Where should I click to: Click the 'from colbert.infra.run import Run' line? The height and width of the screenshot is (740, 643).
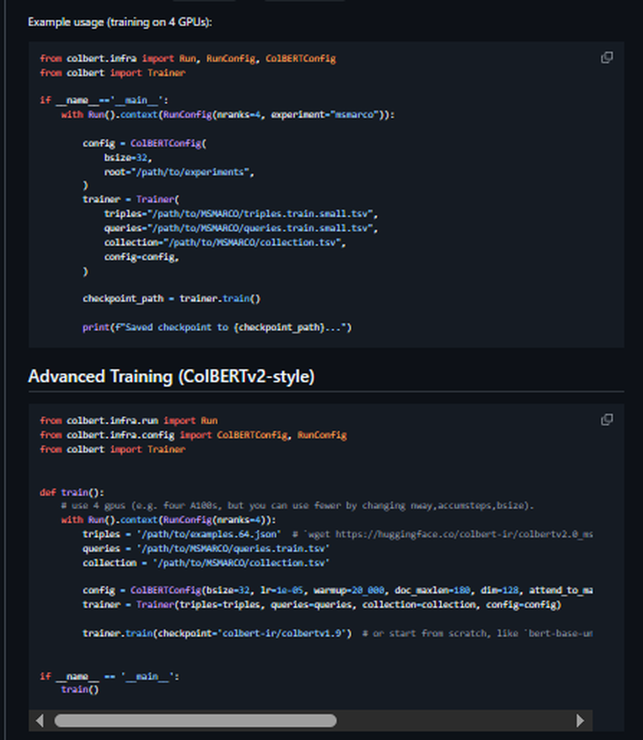tap(129, 421)
